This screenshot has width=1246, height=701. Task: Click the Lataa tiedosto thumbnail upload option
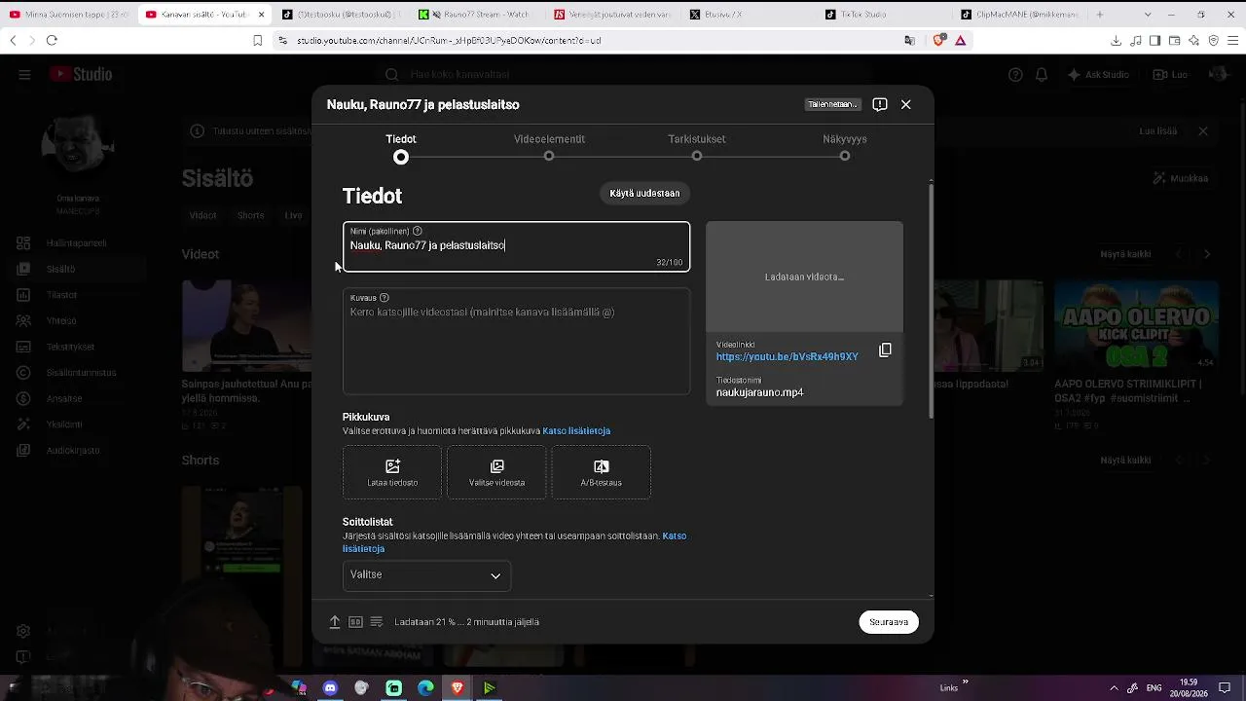click(x=392, y=472)
